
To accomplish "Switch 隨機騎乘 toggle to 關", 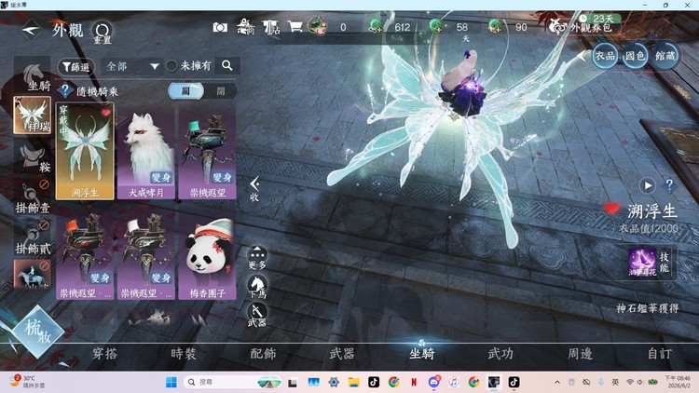I will click(185, 91).
